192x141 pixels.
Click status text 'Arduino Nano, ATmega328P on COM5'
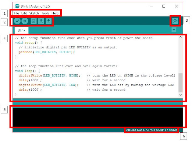pos(151,130)
